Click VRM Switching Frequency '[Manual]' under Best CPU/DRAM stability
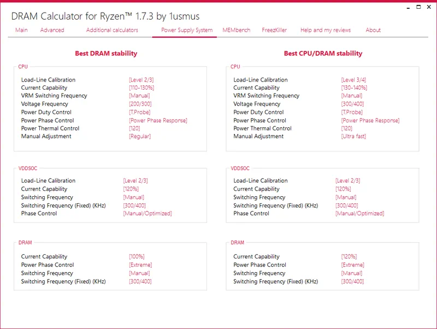This screenshot has height=329, width=437. tap(351, 96)
